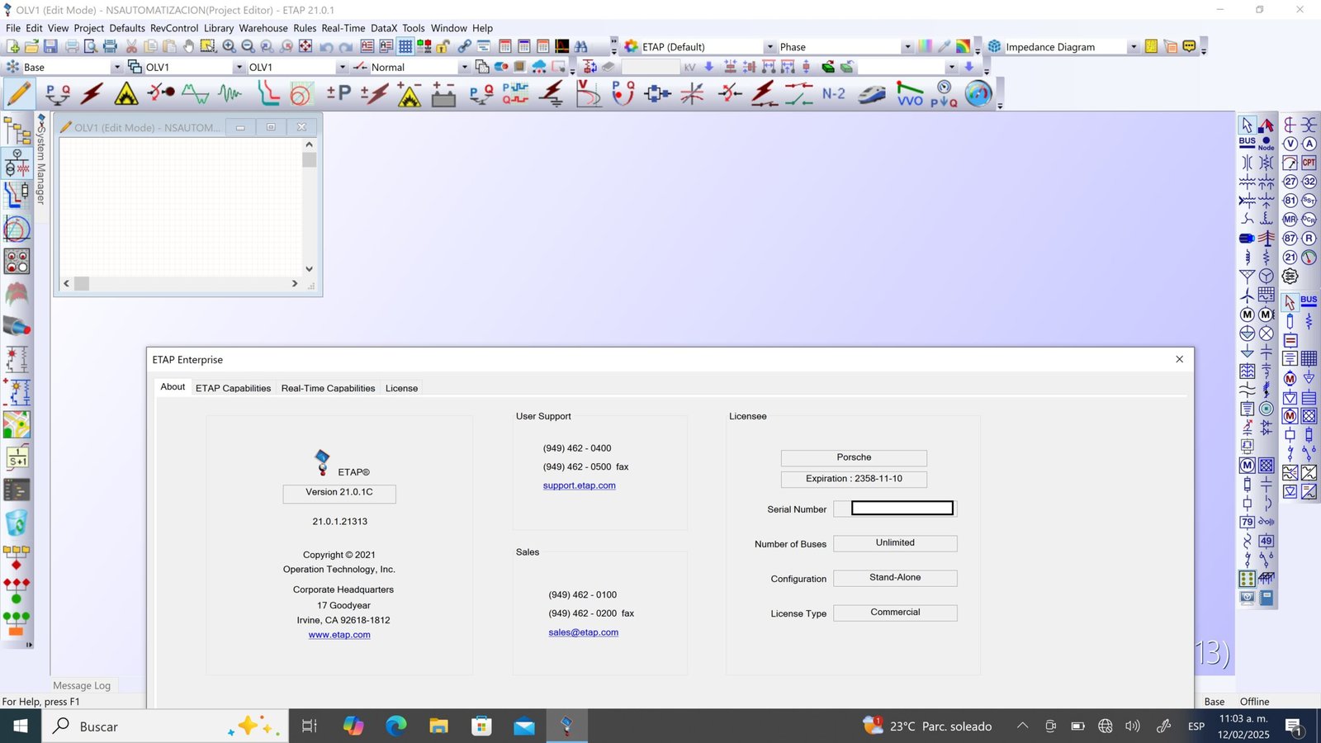Open the VVO Volt/Var optimization icon
1321x743 pixels.
pos(910,93)
